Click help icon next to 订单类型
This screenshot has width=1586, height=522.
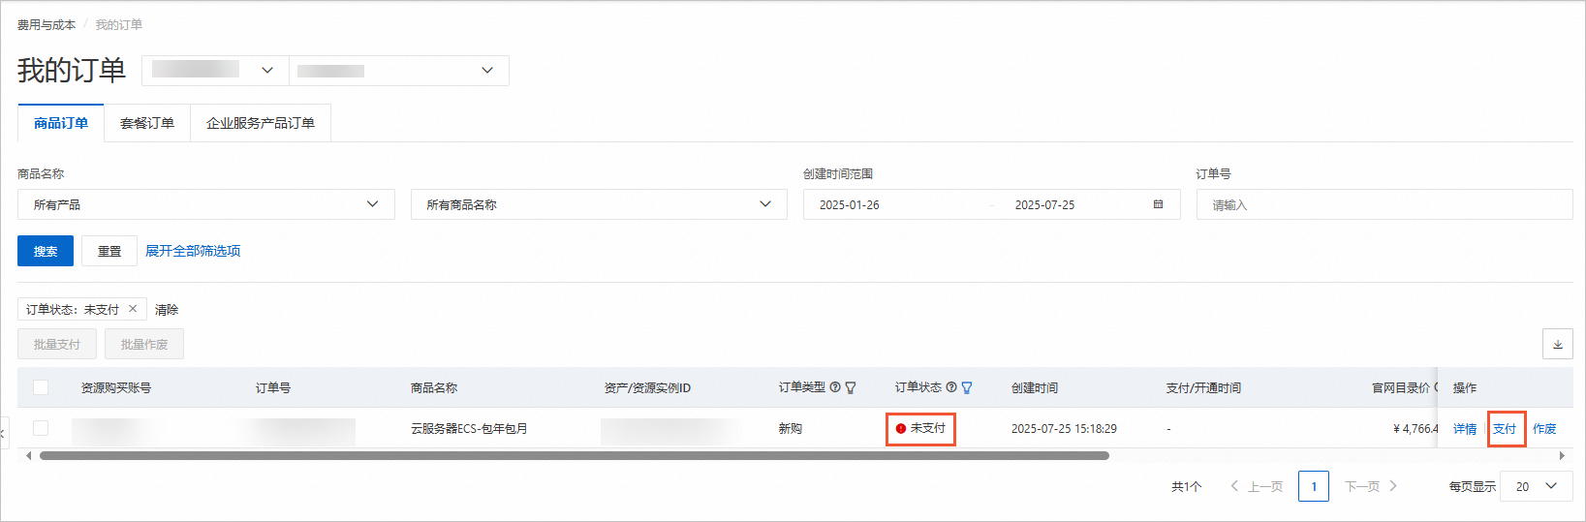[x=835, y=387]
